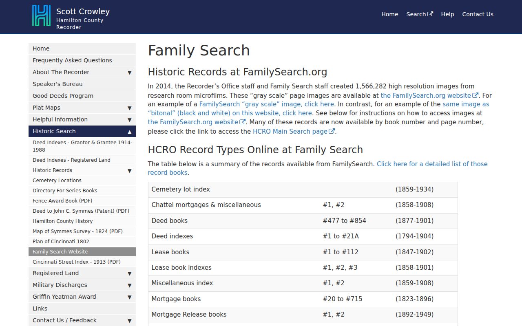Open Home in the top navigation bar
Image resolution: width=522 pixels, height=326 pixels.
[x=389, y=14]
